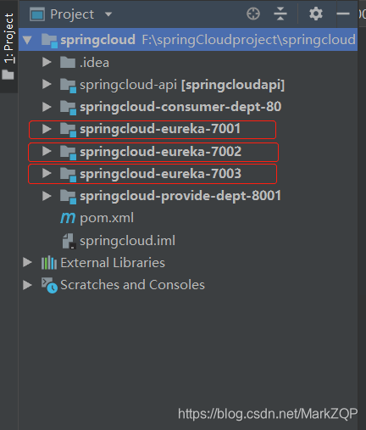This screenshot has height=430, width=366.
Task: Click the springcloud.iml file icon
Action: click(69, 241)
